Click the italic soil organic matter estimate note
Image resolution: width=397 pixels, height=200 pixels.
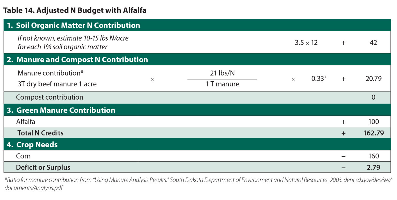[73, 43]
